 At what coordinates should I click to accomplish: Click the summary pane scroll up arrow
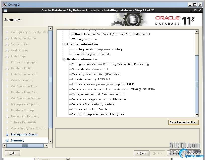(197, 31)
